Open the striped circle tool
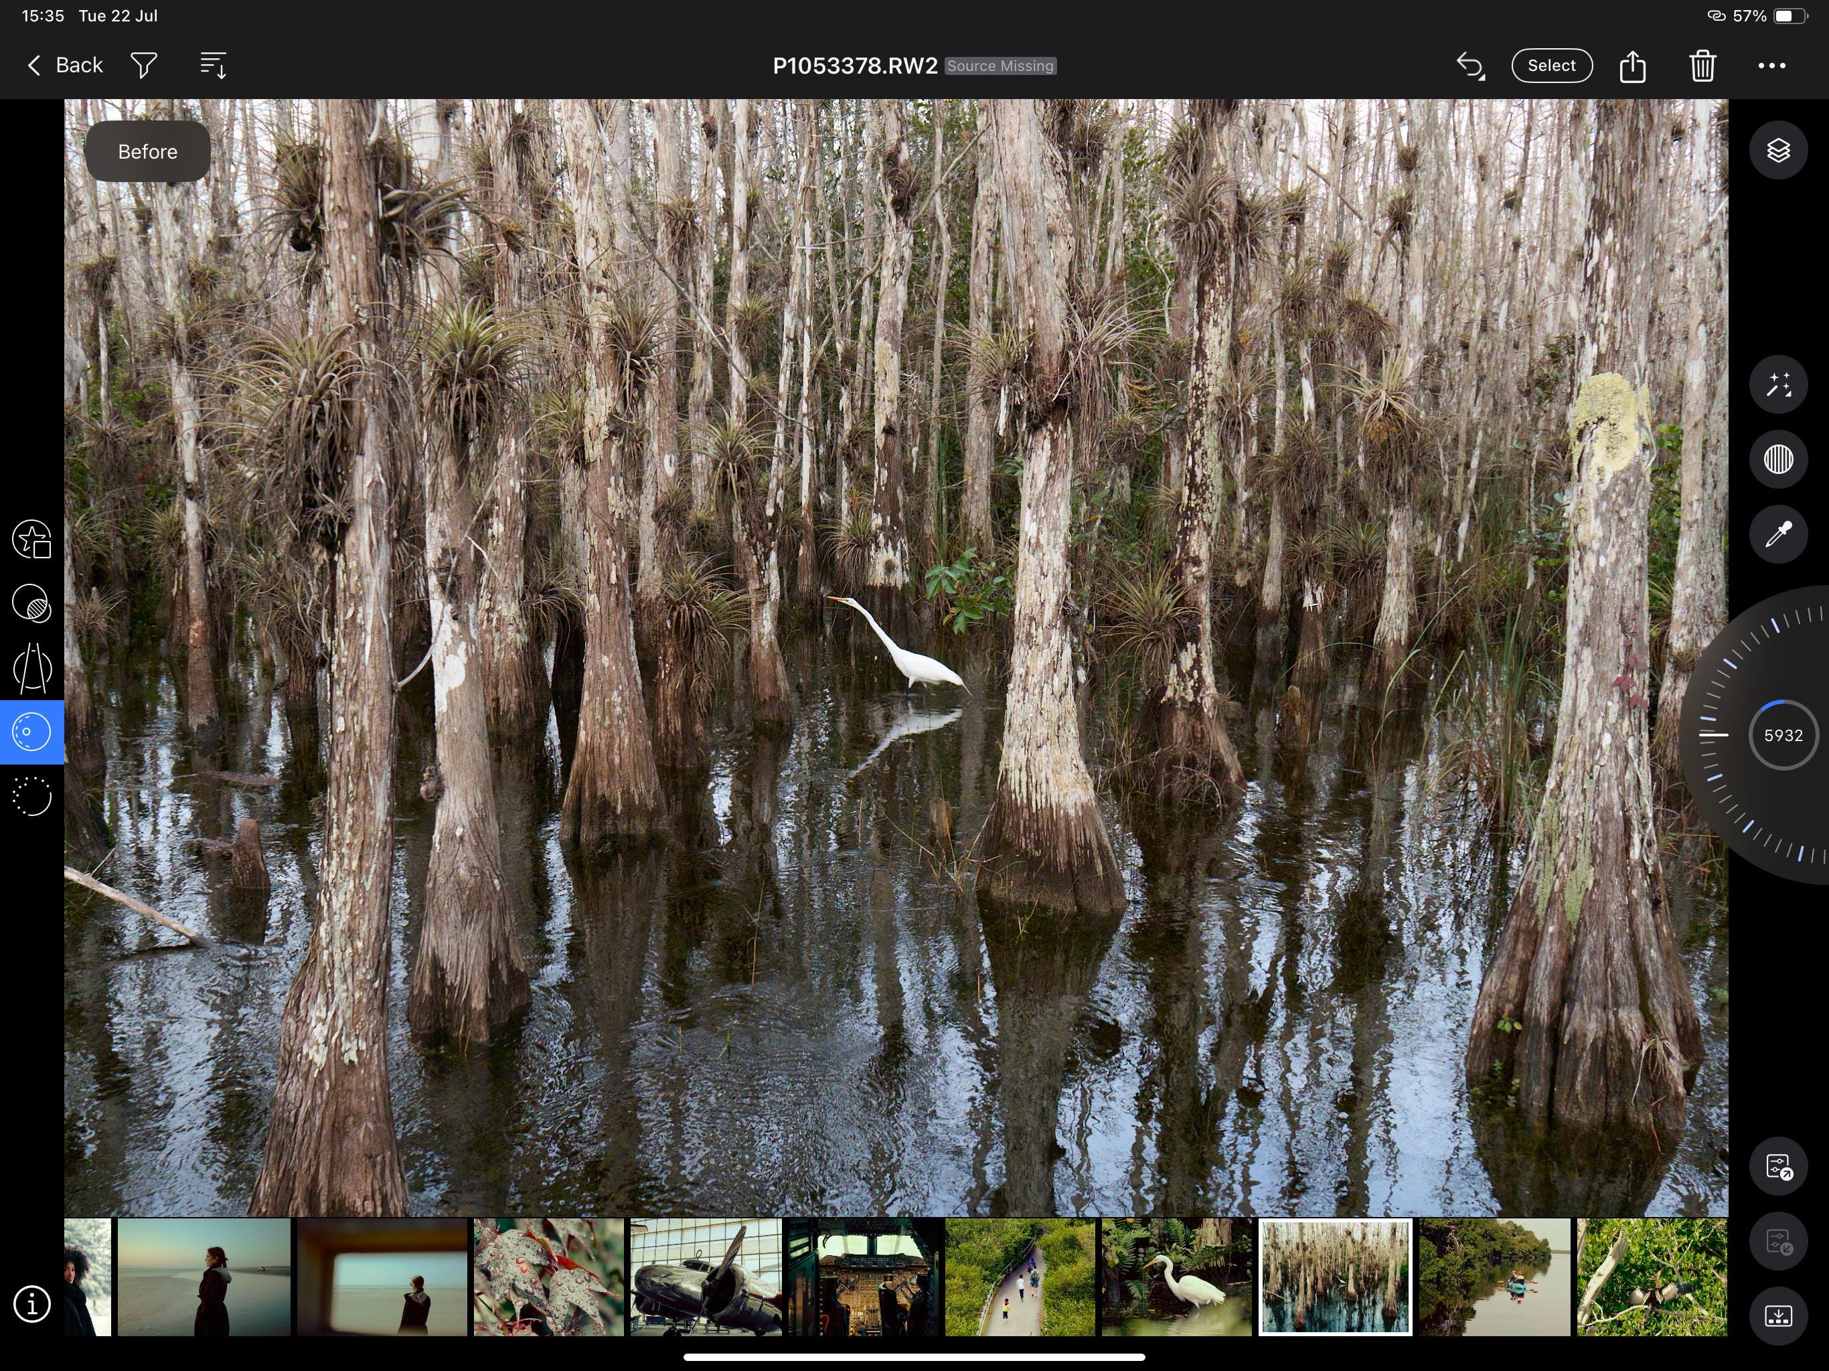This screenshot has width=1829, height=1371. click(1779, 459)
